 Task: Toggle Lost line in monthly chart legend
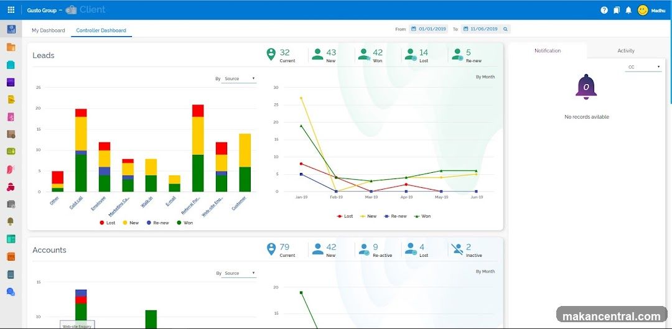[345, 216]
